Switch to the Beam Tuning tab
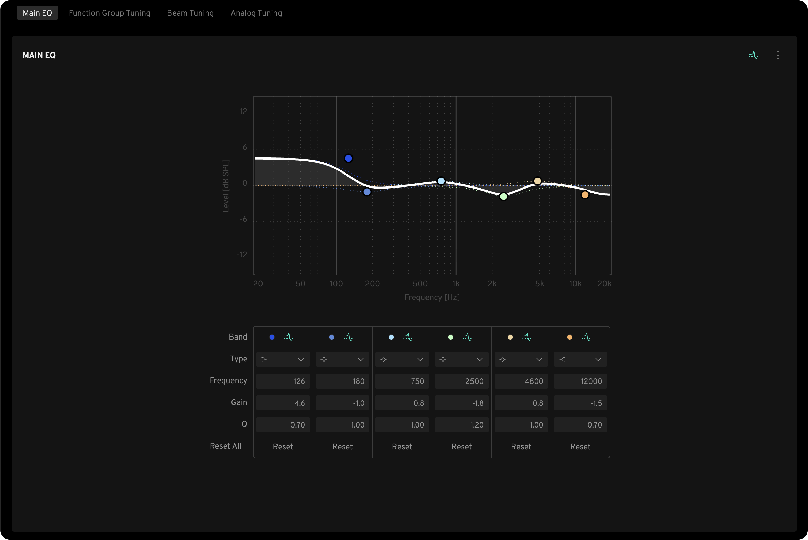Screen dimensions: 808x540 pos(191,13)
